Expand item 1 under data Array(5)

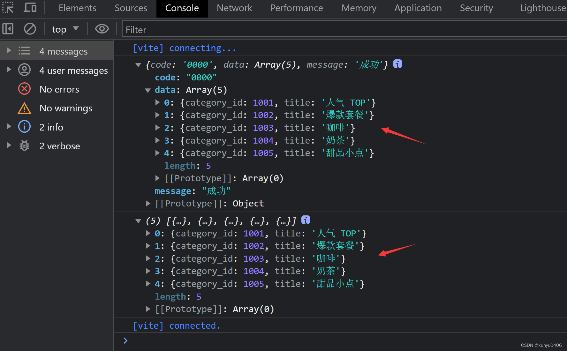click(x=157, y=115)
